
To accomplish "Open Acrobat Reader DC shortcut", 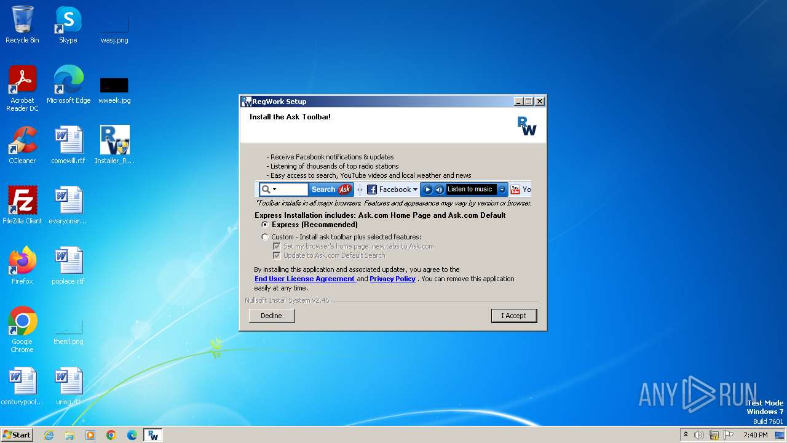I will 22,89.
